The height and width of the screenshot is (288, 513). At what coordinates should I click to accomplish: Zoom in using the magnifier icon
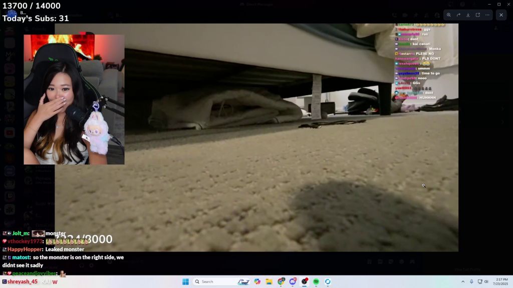(449, 15)
